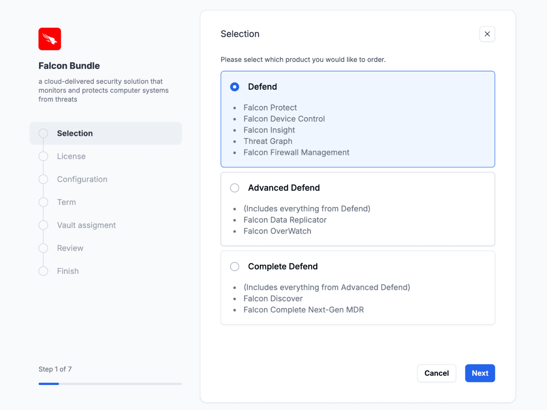This screenshot has height=410, width=547.
Task: Click the 'Falcon Insight' item
Action: (x=269, y=130)
